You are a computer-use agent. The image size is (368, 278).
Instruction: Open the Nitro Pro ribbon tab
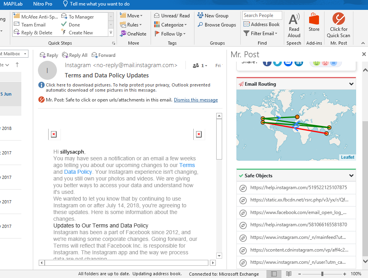[43, 4]
